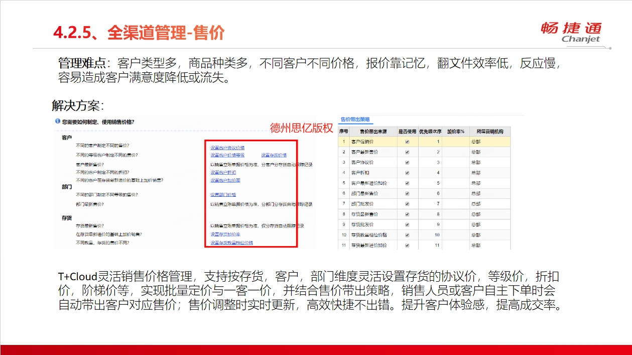Screen dimensions: 632x355
Task: Open the 设置存货价格 link
Action: coord(274,156)
